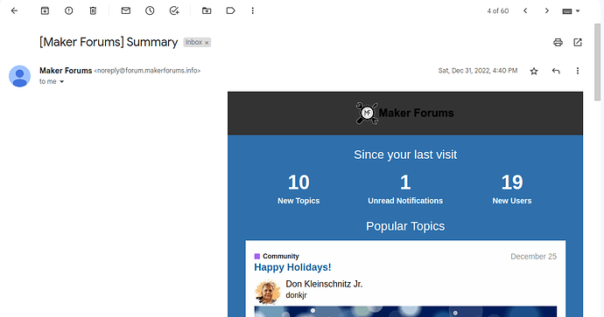The height and width of the screenshot is (317, 604).
Task: Add email to Tasks
Action: [174, 10]
